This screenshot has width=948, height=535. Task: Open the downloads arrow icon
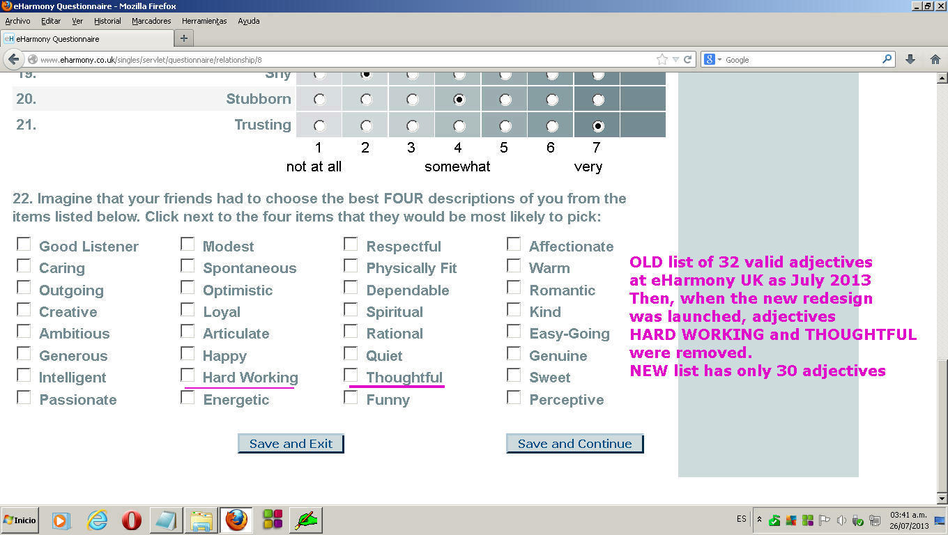pos(910,60)
